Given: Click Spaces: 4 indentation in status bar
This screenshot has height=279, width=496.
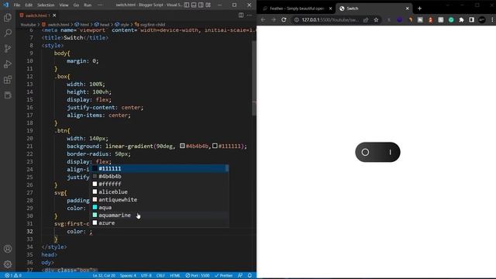Looking at the screenshot, I should 128,276.
